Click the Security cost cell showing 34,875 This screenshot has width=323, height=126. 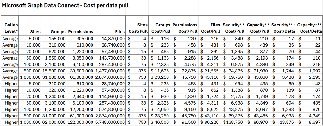point(233,71)
